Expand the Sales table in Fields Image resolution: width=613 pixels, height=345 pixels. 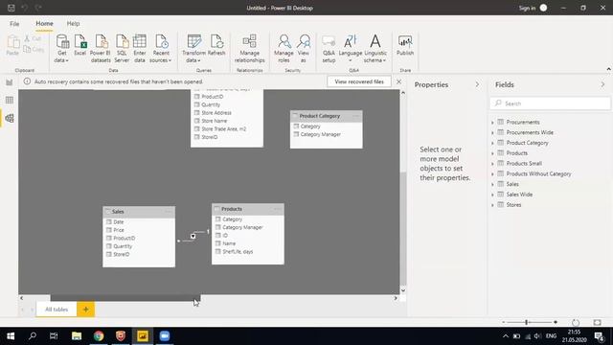click(492, 185)
